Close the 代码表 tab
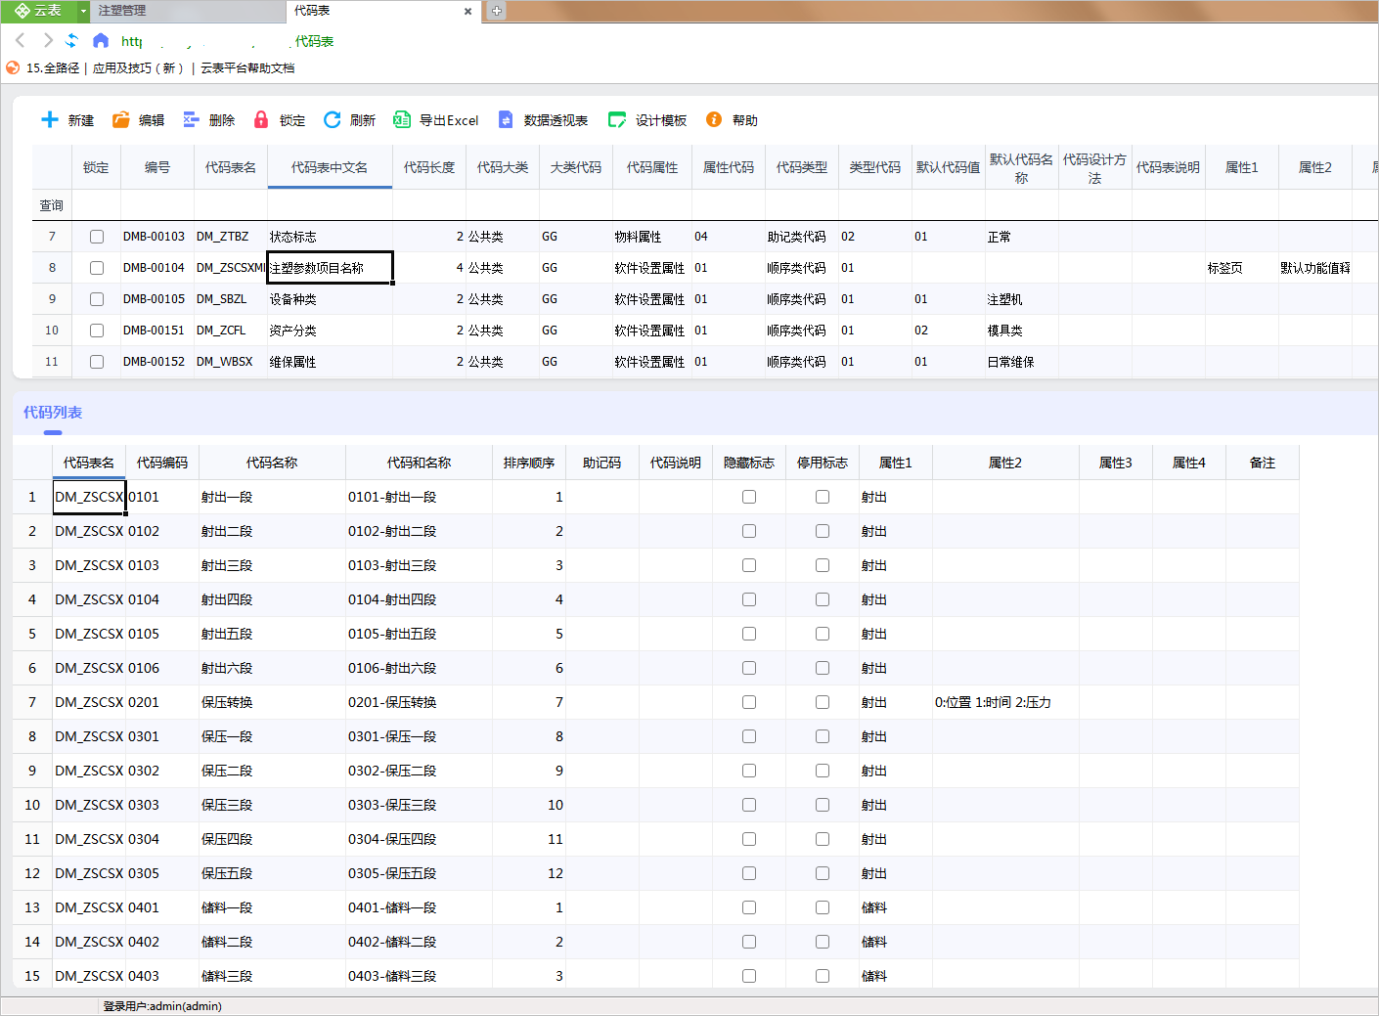This screenshot has height=1016, width=1379. click(x=467, y=12)
